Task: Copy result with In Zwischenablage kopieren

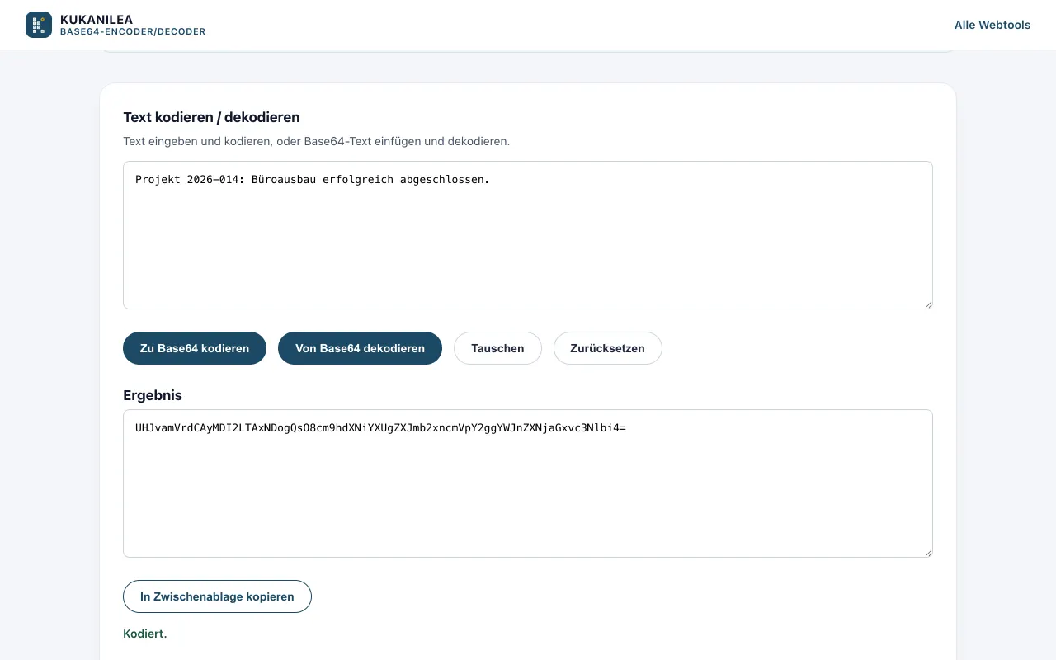Action: 217,596
